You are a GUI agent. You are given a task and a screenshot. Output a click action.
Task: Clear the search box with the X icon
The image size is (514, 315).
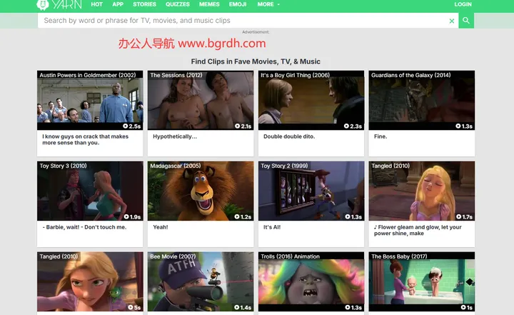pyautogui.click(x=452, y=21)
